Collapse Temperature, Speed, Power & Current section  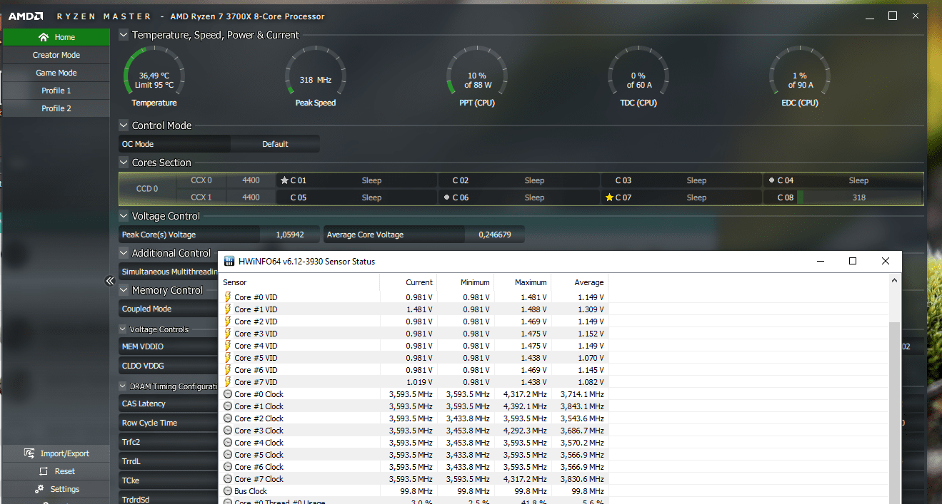coord(124,35)
